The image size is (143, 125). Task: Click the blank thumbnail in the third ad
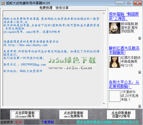click(x=115, y=96)
